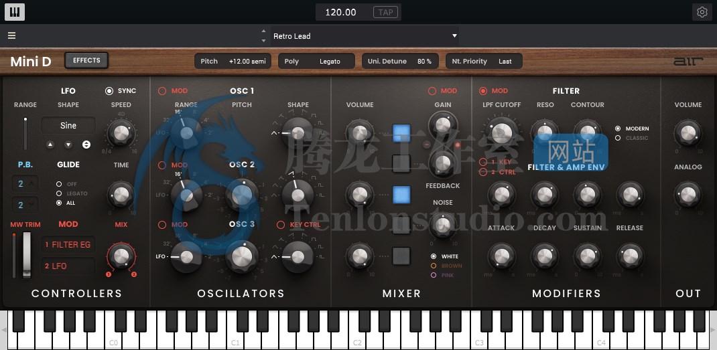
Task: Select Glide LEGATO option
Action: coord(58,193)
